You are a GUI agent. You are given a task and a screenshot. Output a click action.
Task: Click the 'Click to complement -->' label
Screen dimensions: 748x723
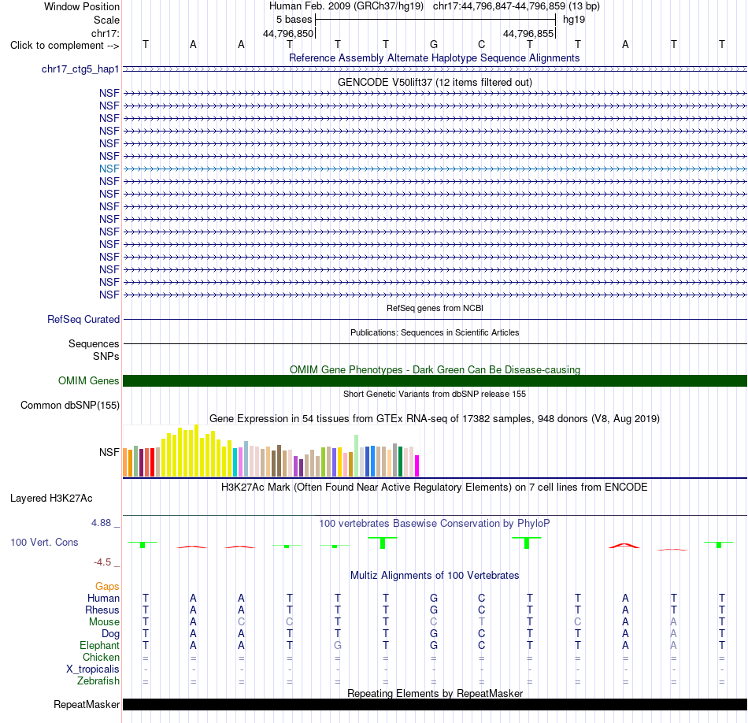pos(65,46)
